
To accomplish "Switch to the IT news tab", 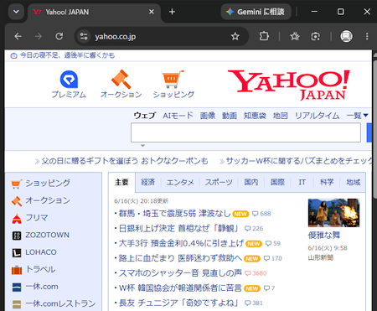I will coord(302,182).
